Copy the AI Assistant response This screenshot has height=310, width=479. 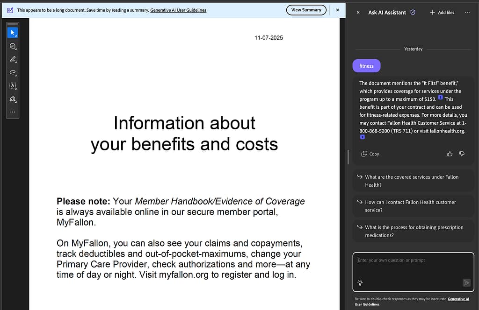370,154
